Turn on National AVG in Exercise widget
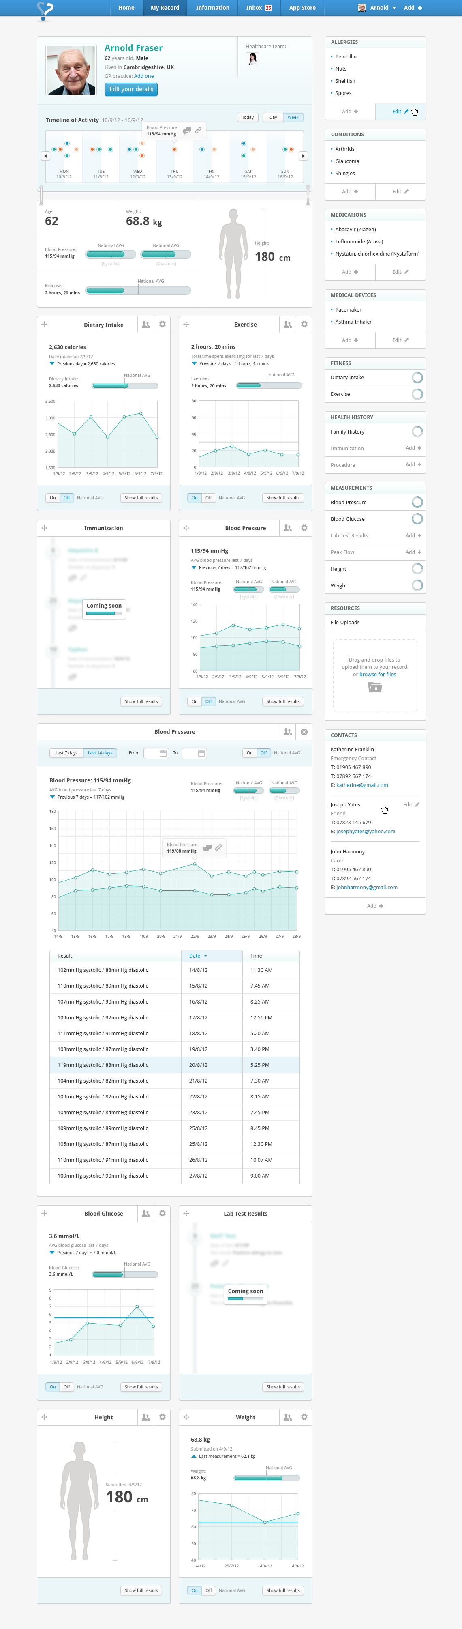 (x=195, y=498)
